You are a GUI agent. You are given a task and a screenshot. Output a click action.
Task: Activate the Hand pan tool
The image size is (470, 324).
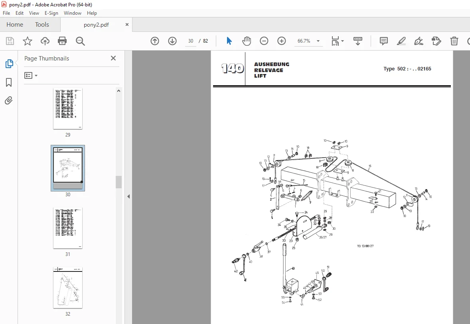pos(247,41)
